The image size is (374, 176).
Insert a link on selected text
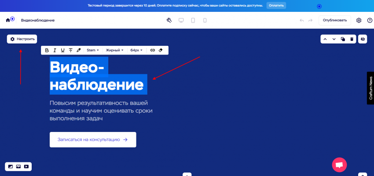tap(153, 50)
